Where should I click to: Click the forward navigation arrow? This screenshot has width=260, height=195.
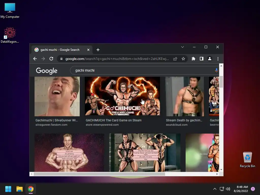point(43,59)
